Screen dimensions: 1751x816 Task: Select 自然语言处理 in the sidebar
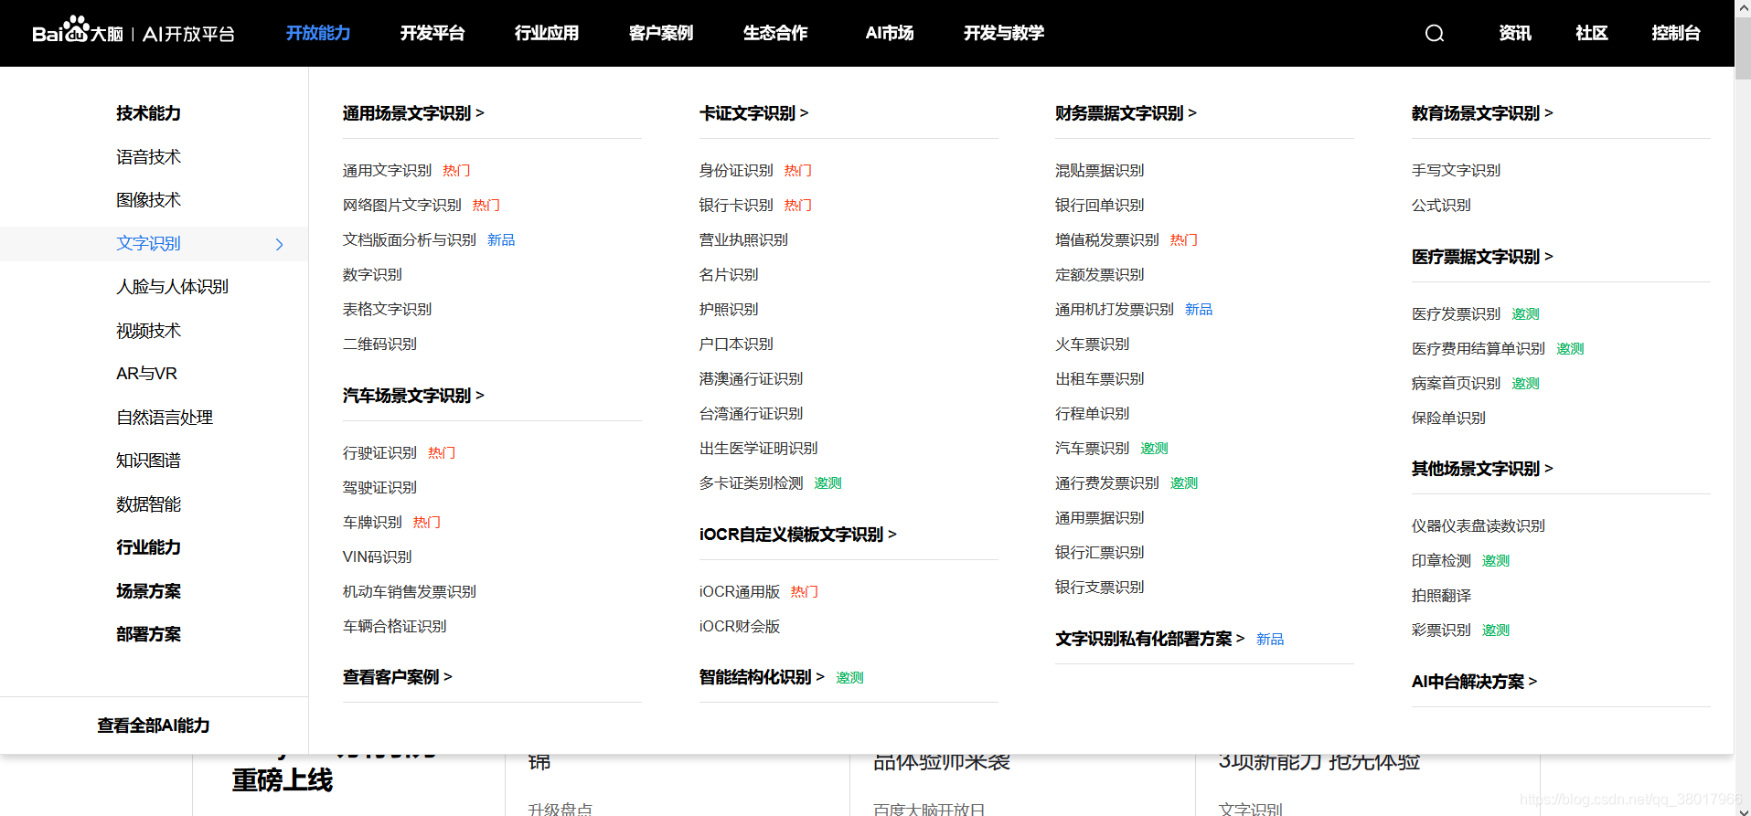(x=165, y=418)
